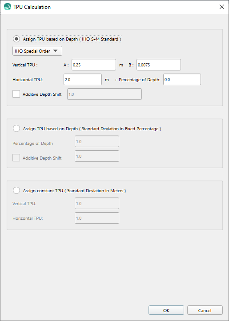Click the Assign TPU based on Depth IHO label

point(72,39)
